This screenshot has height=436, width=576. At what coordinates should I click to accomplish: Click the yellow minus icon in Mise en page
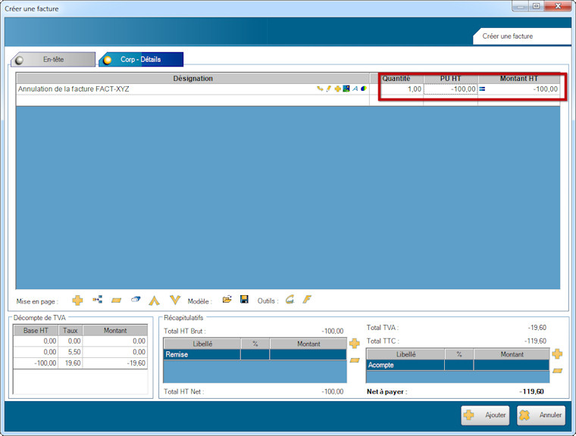click(x=117, y=301)
